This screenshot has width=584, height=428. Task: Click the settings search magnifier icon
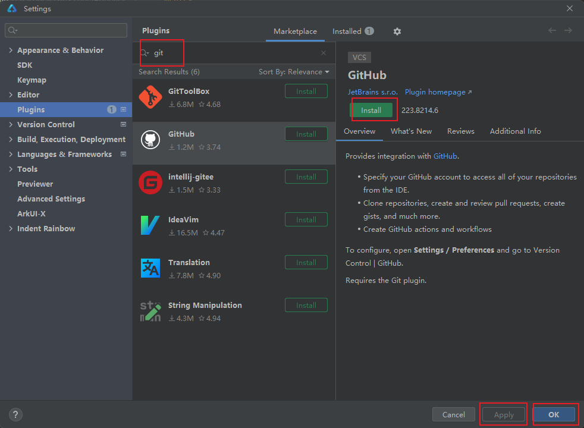(12, 30)
